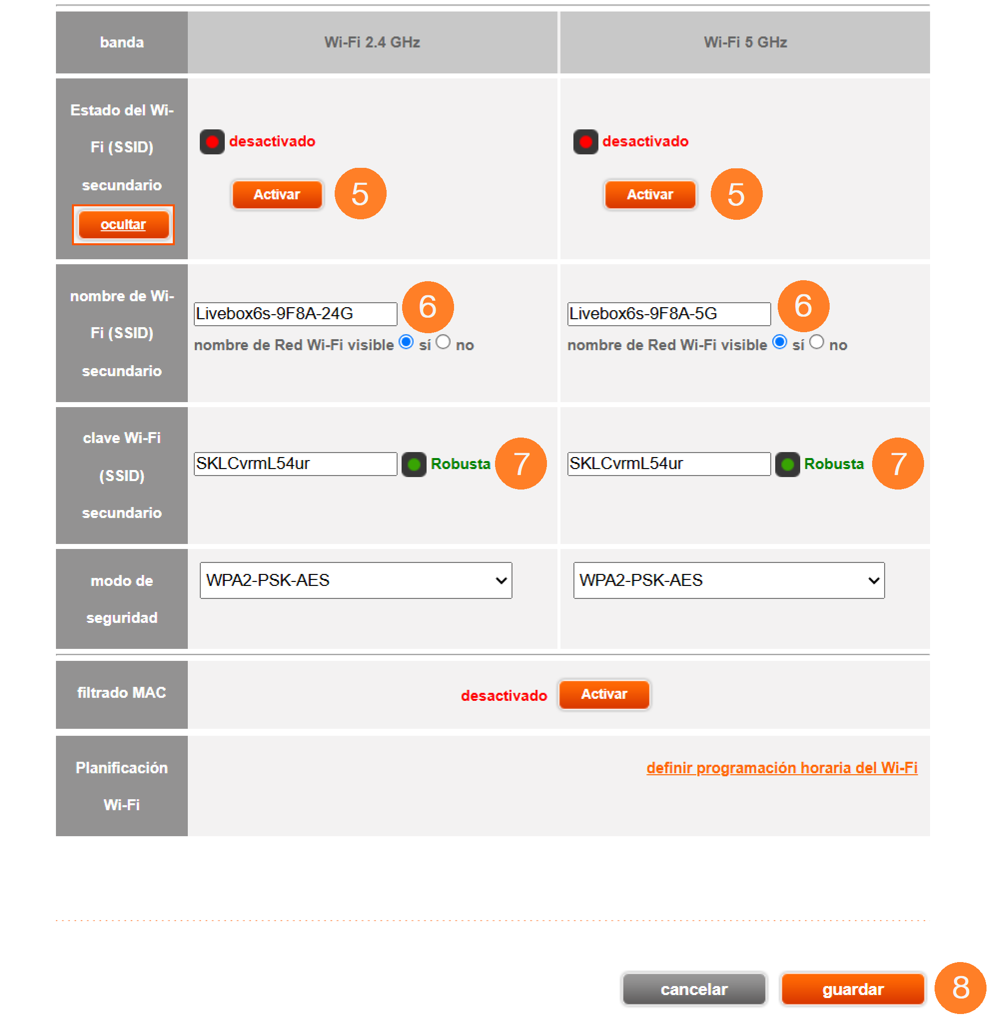999x1035 pixels.
Task: Click green Robusta strength indicator for 5 GHz
Action: pos(787,464)
